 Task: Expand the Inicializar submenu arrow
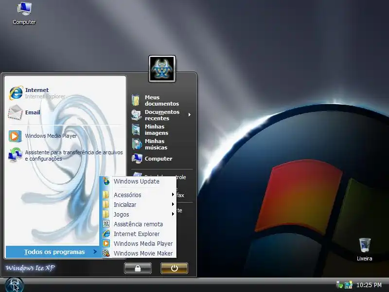coord(173,204)
